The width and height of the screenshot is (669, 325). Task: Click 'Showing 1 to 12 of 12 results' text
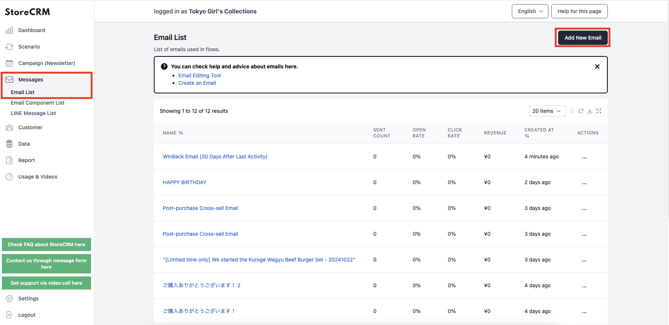point(194,111)
